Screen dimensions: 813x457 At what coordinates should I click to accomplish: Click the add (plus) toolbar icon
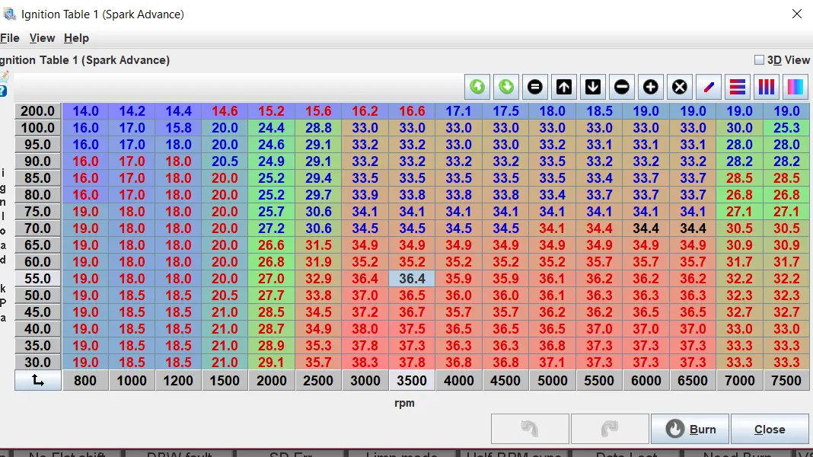point(651,87)
